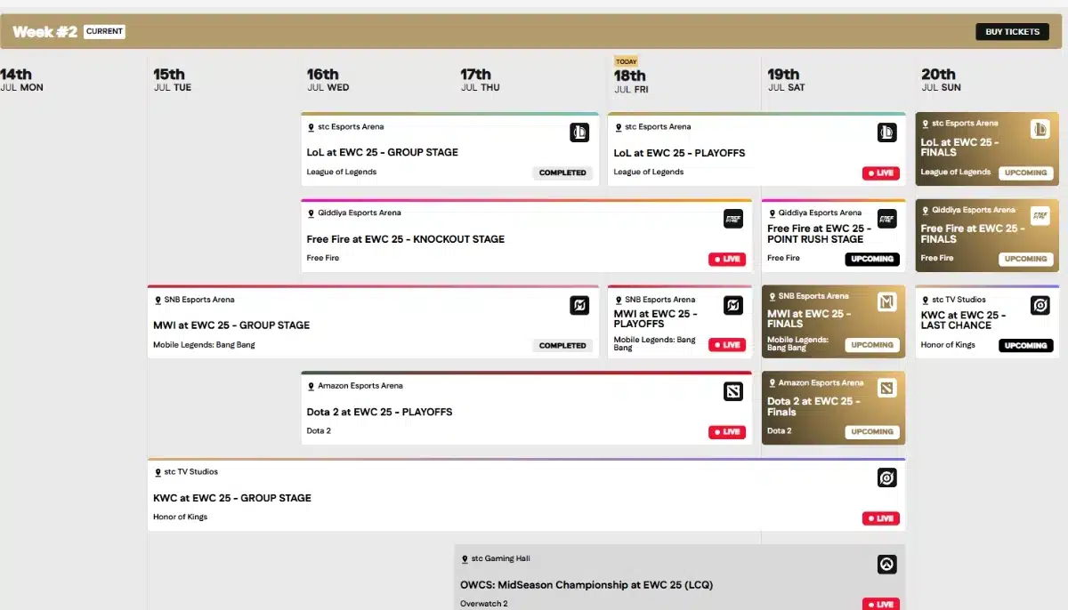The width and height of the screenshot is (1068, 610).
Task: Select the LIVE badge on Dota 2 Playoffs
Action: pos(727,432)
